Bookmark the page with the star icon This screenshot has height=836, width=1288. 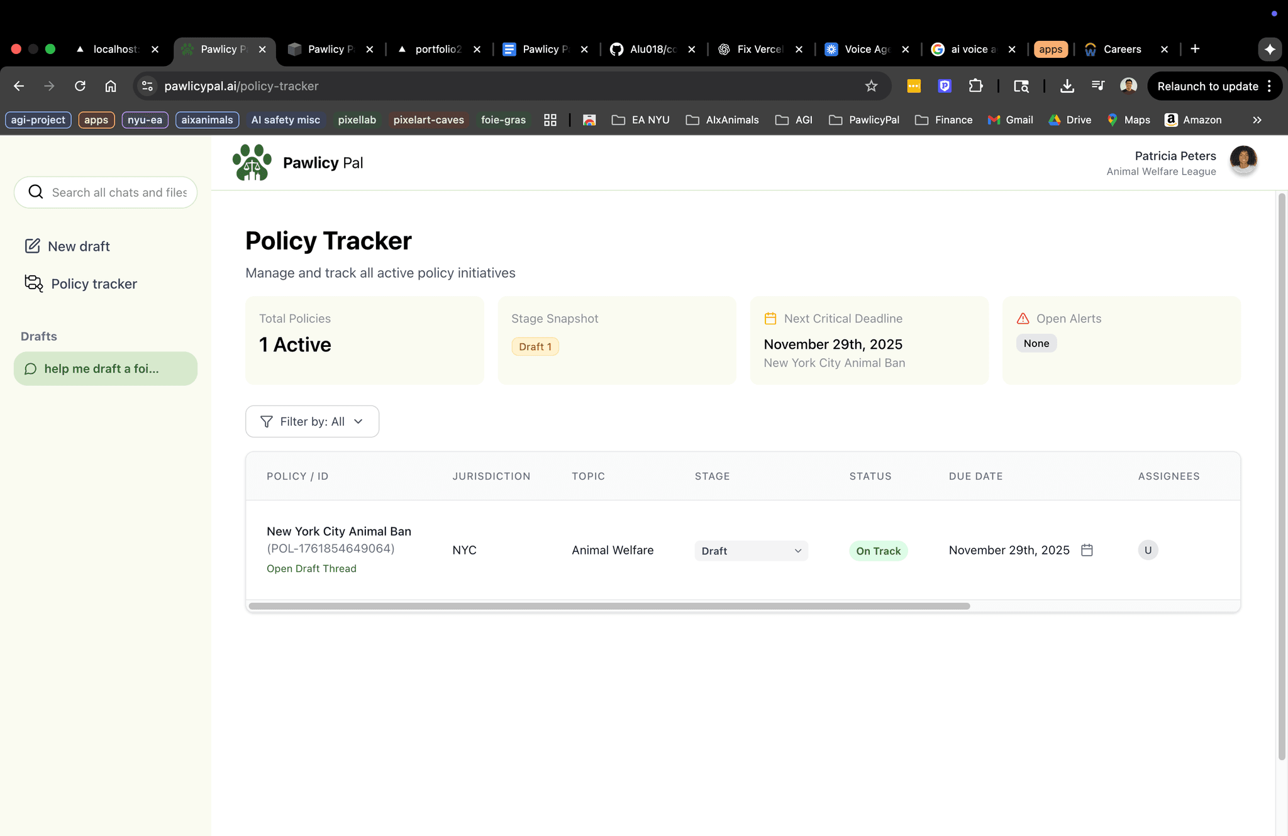872,86
